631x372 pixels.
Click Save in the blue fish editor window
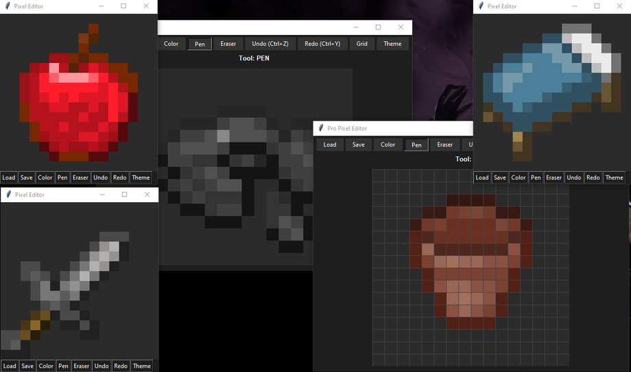point(500,177)
